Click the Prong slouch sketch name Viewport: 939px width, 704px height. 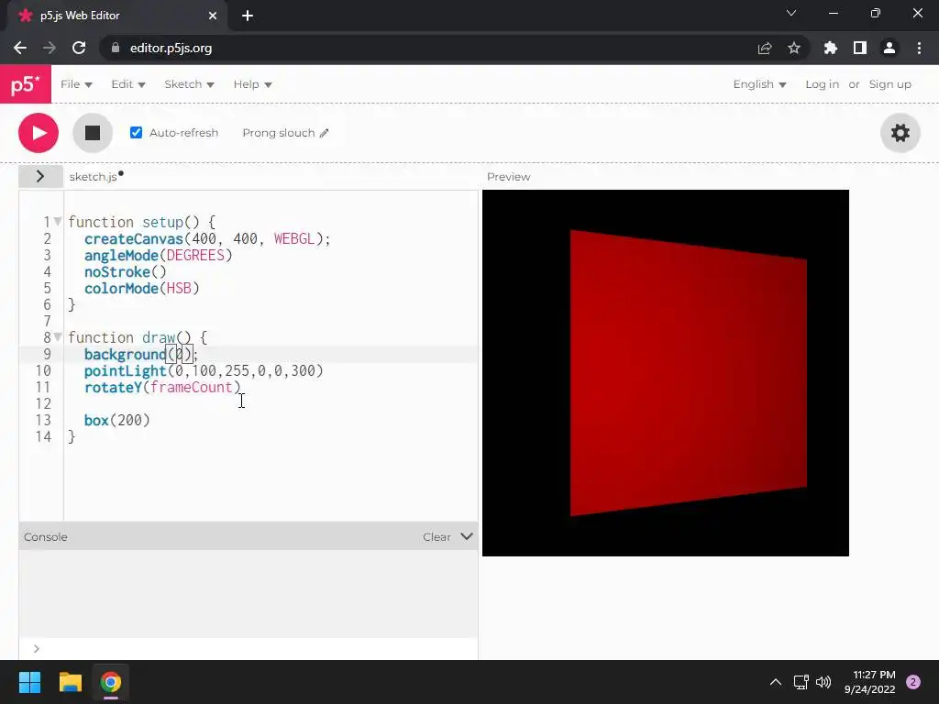pyautogui.click(x=279, y=133)
